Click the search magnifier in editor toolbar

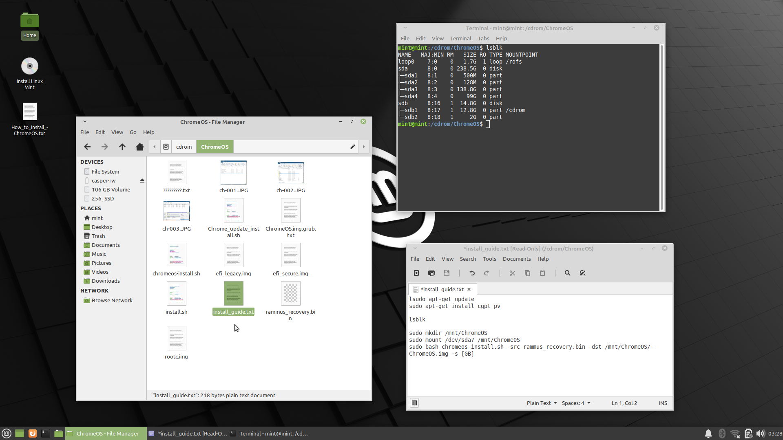click(567, 273)
